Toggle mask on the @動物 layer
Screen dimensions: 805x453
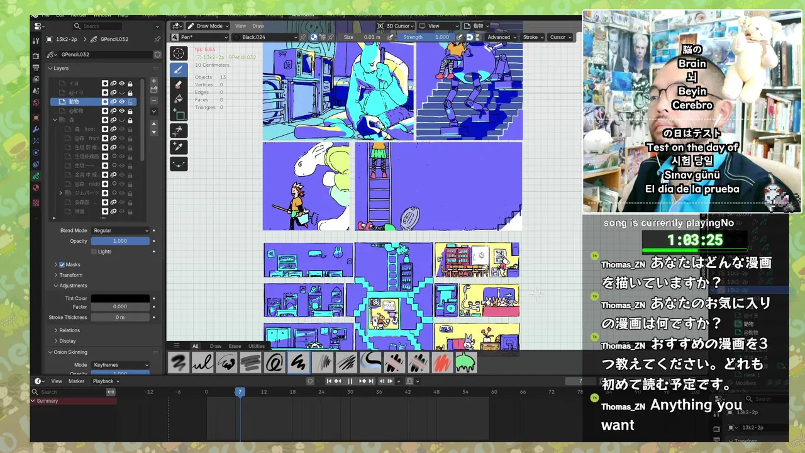105,111
